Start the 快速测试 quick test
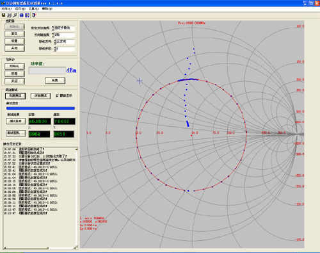This screenshot has height=253, width=320. [x=15, y=96]
